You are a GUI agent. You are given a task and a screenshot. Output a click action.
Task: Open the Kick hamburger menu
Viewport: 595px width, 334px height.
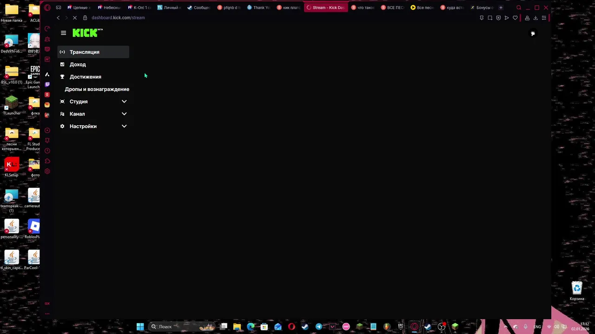click(x=63, y=33)
